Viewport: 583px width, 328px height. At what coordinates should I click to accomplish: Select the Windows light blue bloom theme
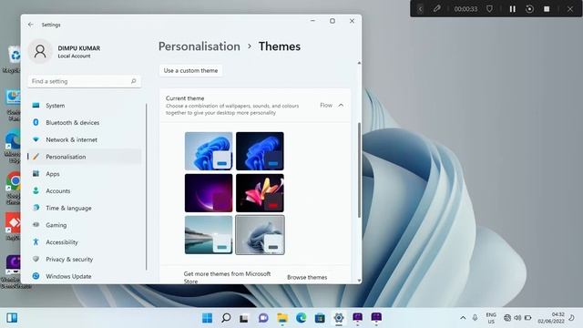[209, 151]
